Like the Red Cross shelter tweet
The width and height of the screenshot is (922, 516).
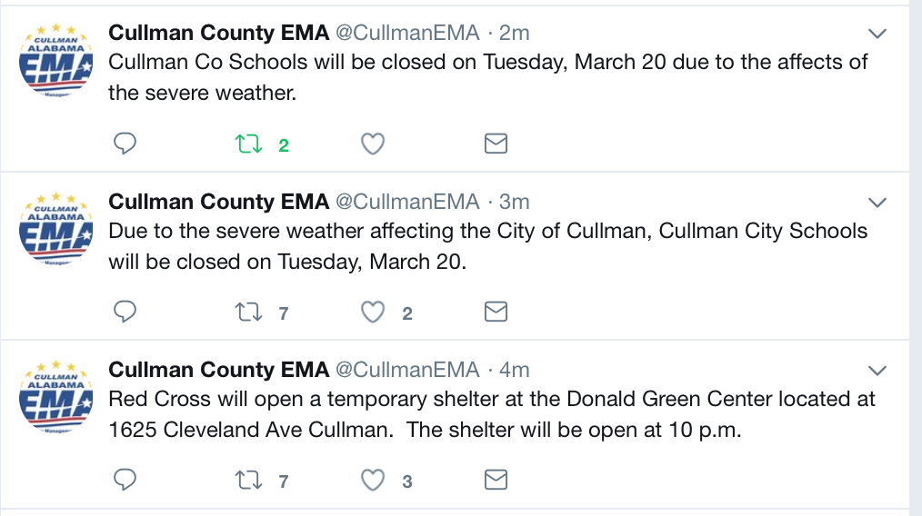(373, 480)
